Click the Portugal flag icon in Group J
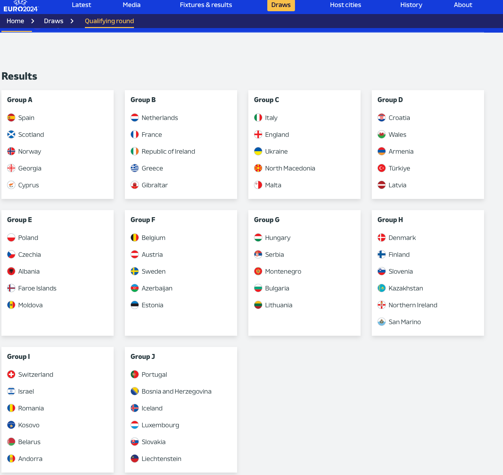The width and height of the screenshot is (503, 475). (x=134, y=374)
